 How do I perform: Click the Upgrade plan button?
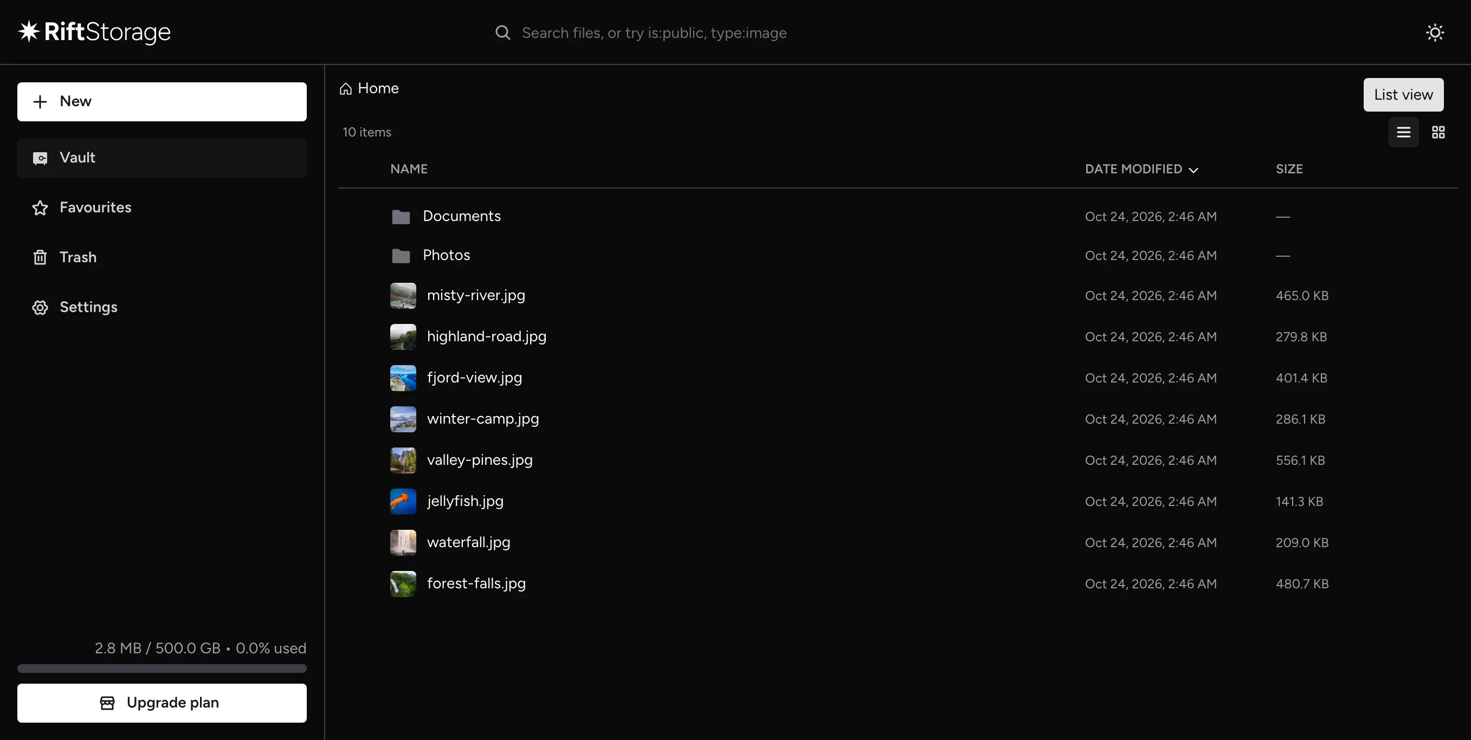162,703
